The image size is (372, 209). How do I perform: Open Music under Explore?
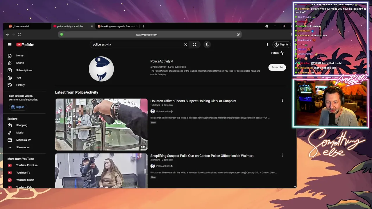(x=19, y=133)
